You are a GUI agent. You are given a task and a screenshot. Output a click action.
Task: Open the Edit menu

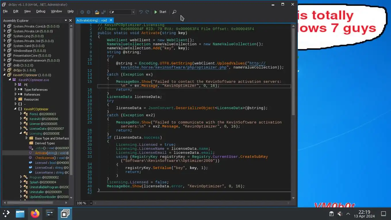16,11
